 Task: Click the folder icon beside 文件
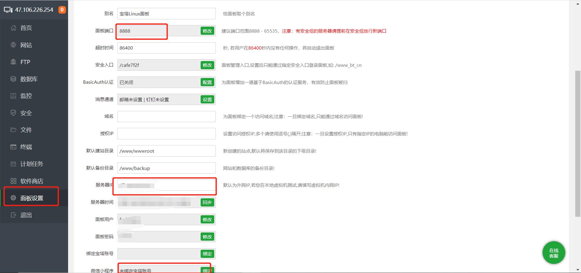pyautogui.click(x=13, y=130)
